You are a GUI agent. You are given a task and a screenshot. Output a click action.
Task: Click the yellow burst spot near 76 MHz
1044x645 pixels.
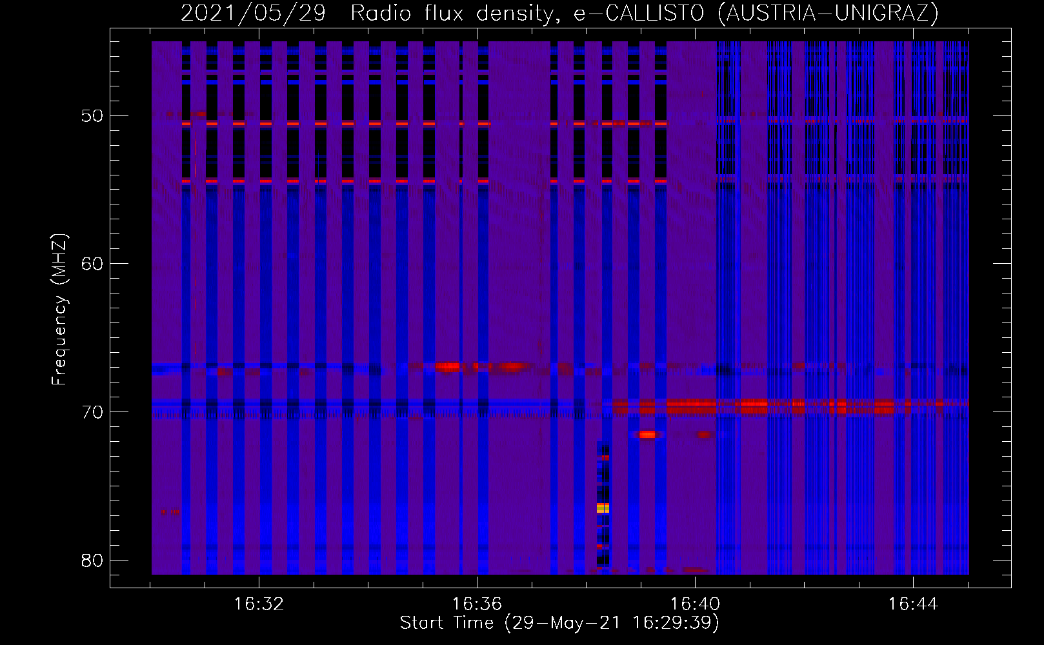click(x=603, y=508)
